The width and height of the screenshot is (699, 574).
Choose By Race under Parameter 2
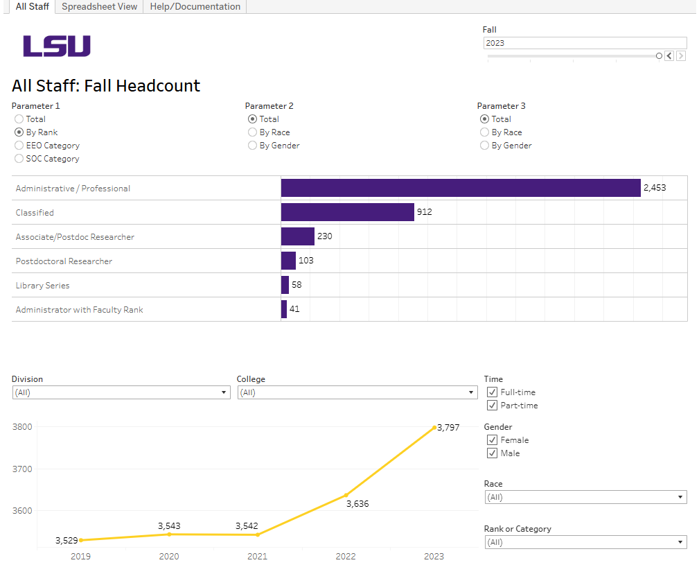tap(252, 132)
